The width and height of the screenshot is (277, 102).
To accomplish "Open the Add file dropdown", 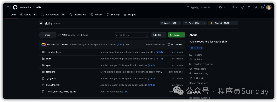I will 159,35.
